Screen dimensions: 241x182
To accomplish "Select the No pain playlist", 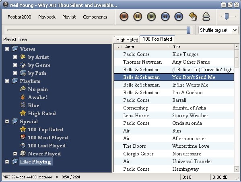I will tap(38, 89).
